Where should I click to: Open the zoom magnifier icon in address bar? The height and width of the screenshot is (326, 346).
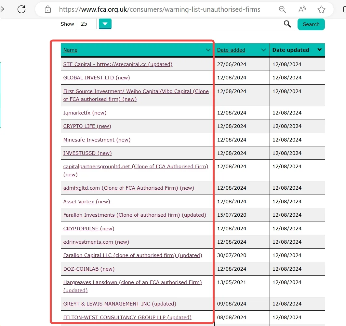click(x=282, y=9)
